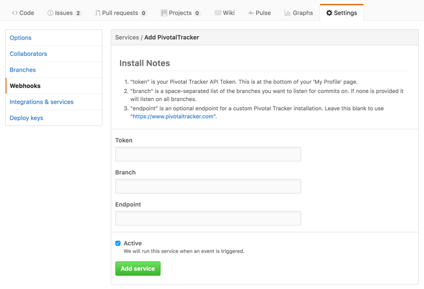Select Integrations & services sidebar item
424x289 pixels.
pyautogui.click(x=41, y=102)
